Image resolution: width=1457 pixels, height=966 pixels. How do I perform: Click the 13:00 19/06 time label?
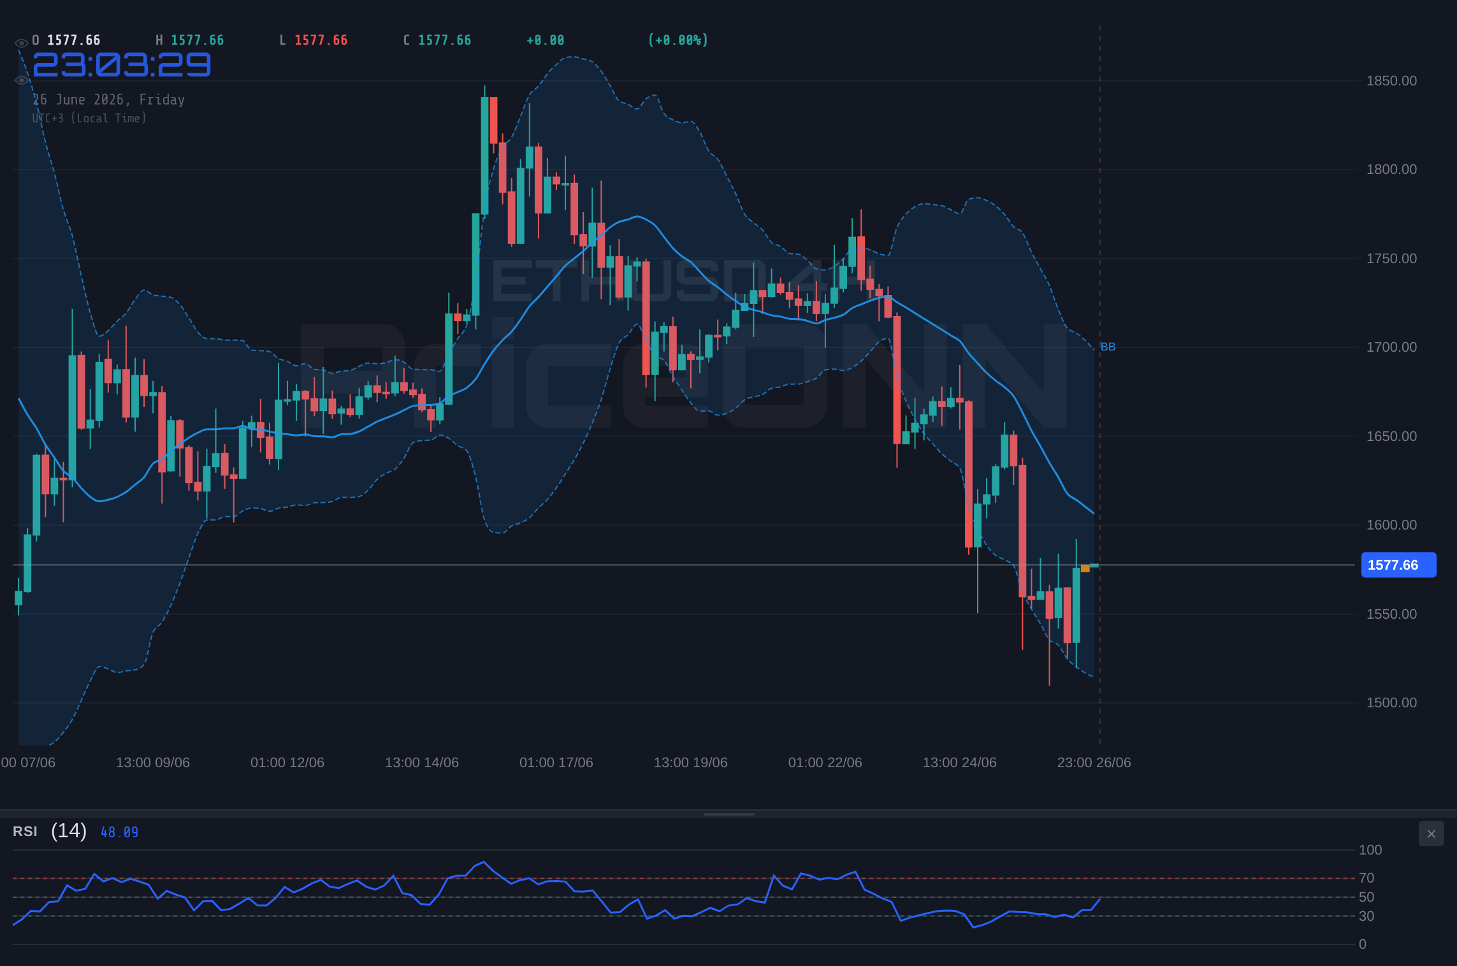tap(691, 763)
